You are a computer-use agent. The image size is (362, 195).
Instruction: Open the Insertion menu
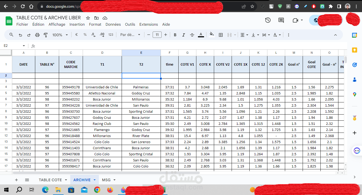pos(77,24)
